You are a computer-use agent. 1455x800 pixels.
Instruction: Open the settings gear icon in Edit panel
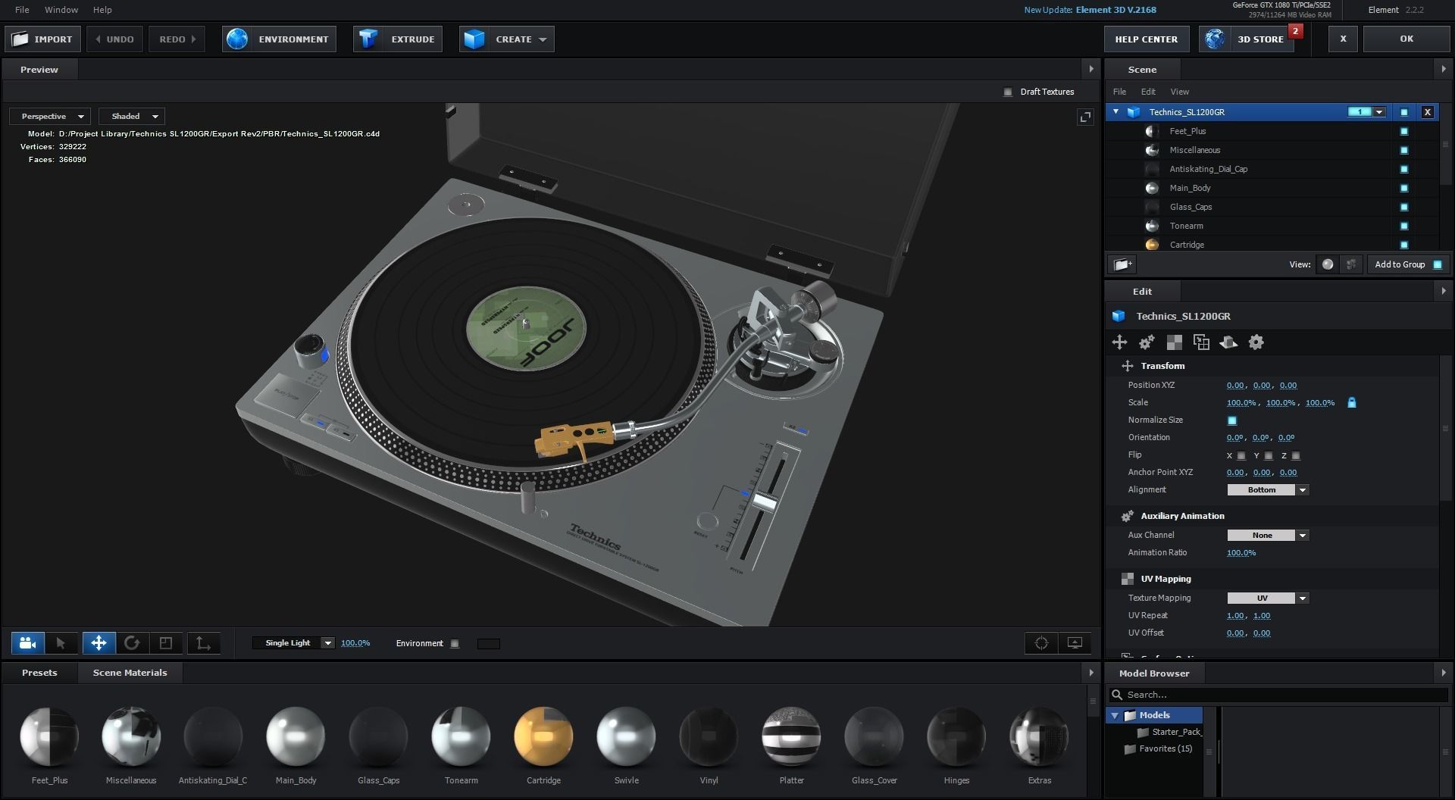(x=1256, y=342)
